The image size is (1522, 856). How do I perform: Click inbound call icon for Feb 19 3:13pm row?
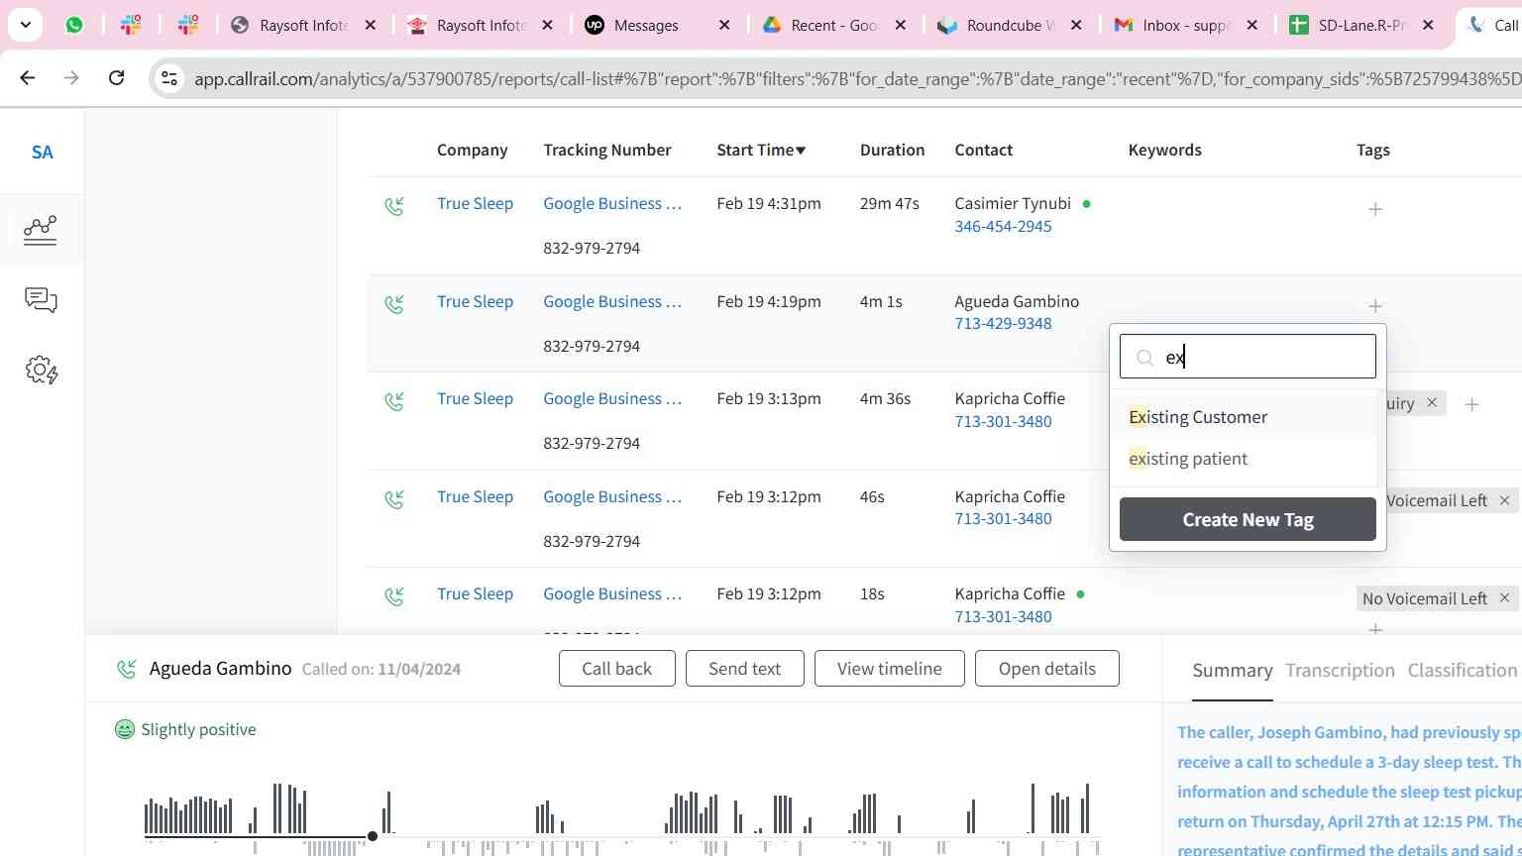point(394,401)
